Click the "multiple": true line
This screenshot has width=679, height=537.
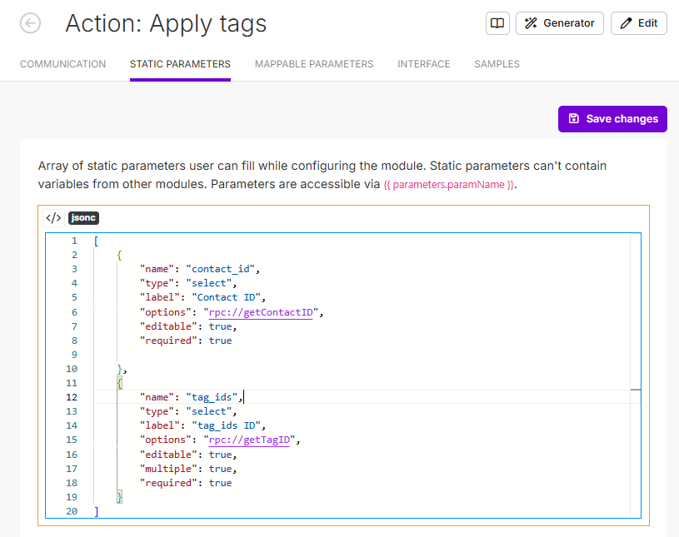coord(187,469)
